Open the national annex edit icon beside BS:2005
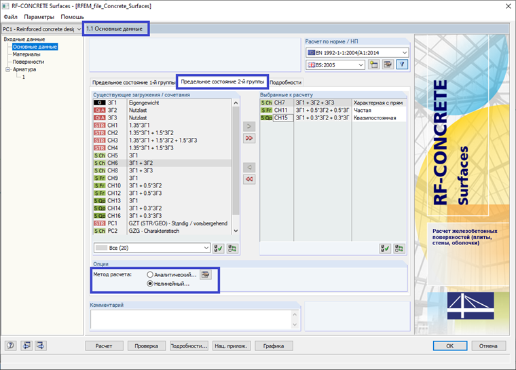 pos(388,64)
